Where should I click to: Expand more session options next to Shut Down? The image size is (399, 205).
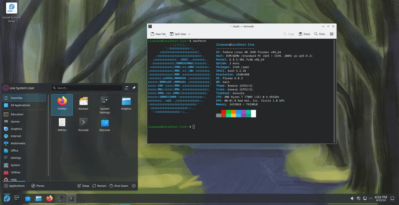pyautogui.click(x=134, y=186)
